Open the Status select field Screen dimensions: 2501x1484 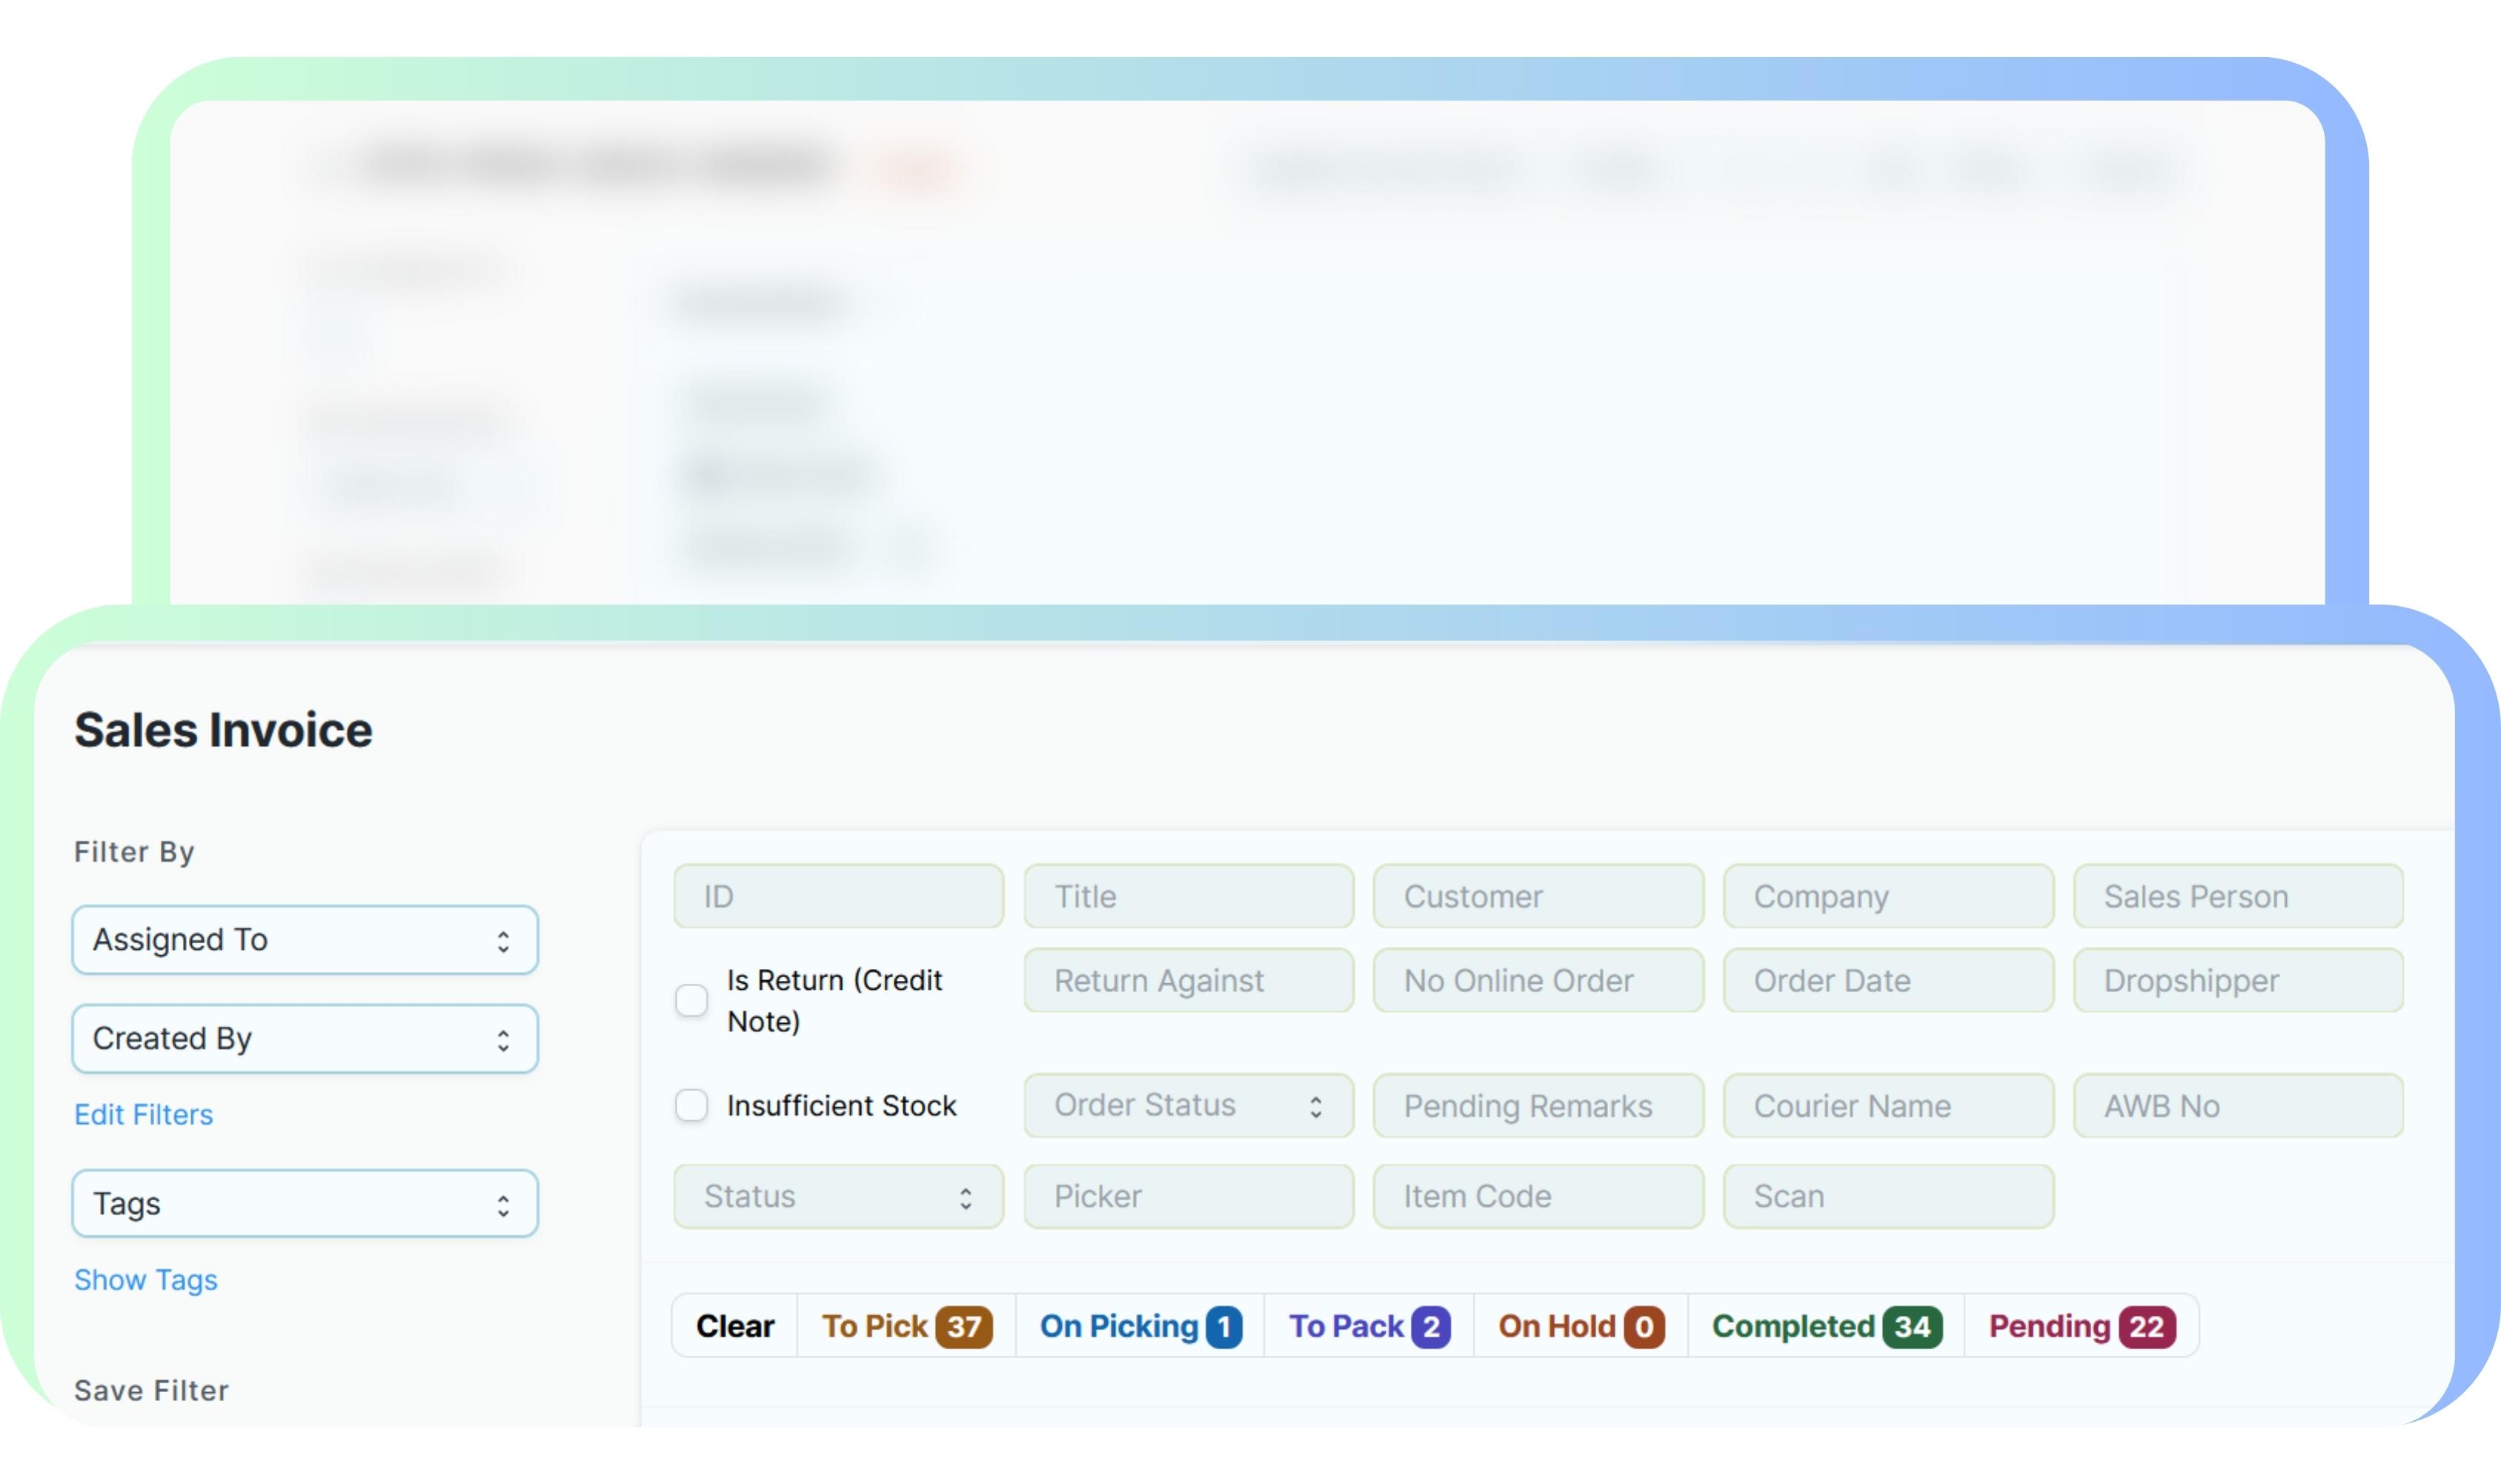point(838,1196)
